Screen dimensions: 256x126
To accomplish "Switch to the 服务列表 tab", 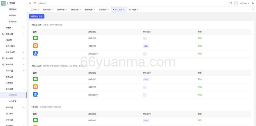I will tap(47, 10).
